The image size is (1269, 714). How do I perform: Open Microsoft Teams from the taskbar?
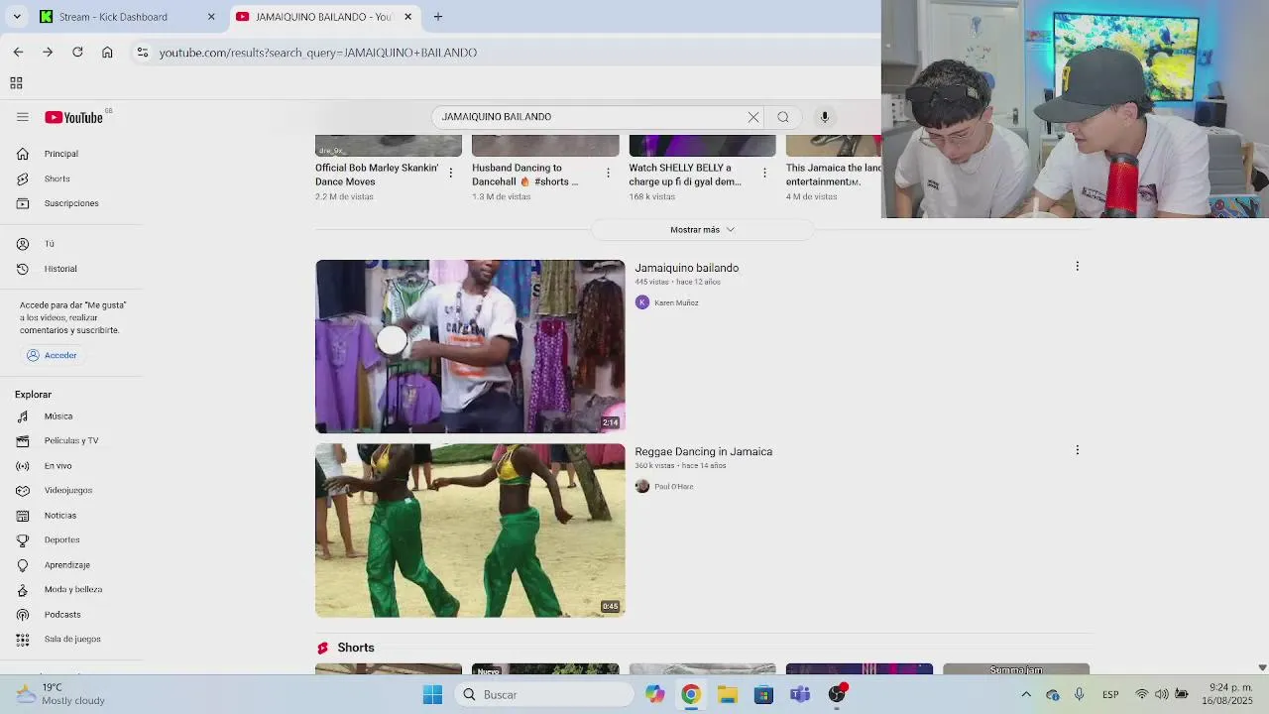tap(800, 694)
